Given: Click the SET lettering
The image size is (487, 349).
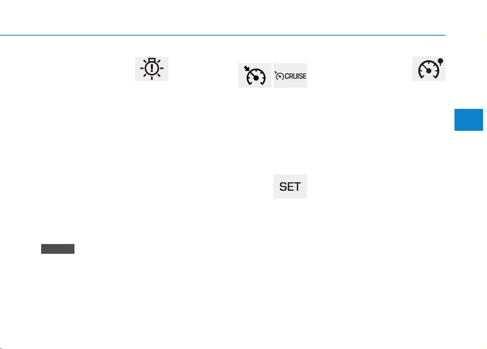Looking at the screenshot, I should [x=290, y=187].
